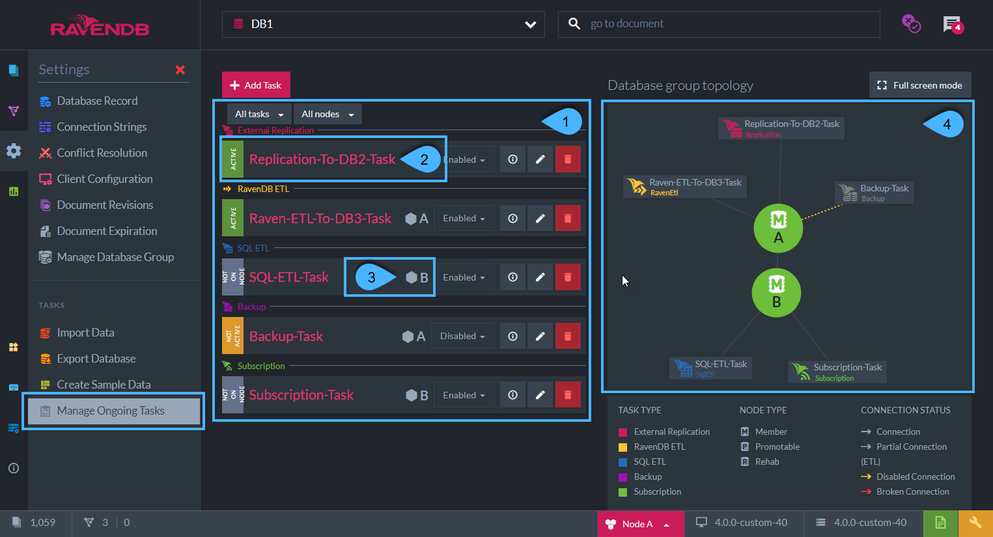993x537 pixels.
Task: Edit the Replication-To-DB2-Task
Action: click(540, 159)
